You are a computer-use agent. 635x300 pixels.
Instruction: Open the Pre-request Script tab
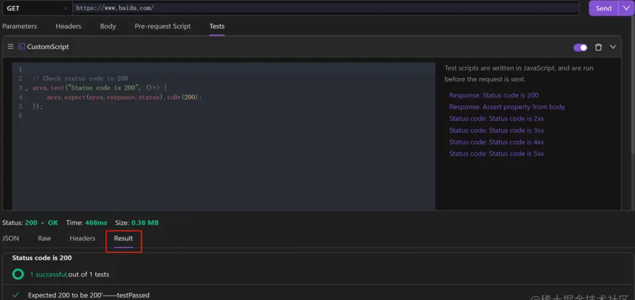[163, 27]
